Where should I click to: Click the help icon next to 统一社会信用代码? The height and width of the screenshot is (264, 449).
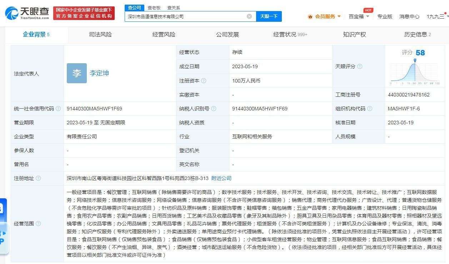point(58,109)
